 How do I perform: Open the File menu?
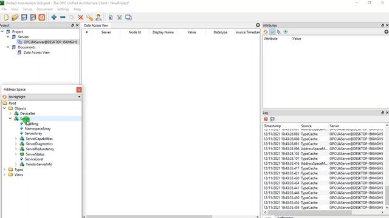4,9
